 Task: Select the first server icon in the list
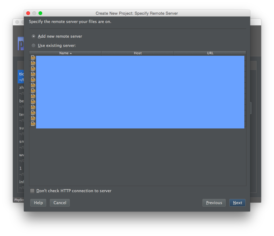click(x=33, y=58)
